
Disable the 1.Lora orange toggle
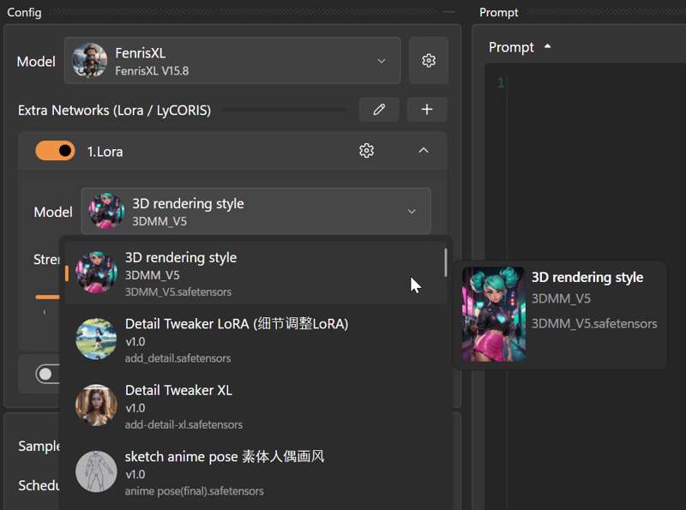coord(55,151)
